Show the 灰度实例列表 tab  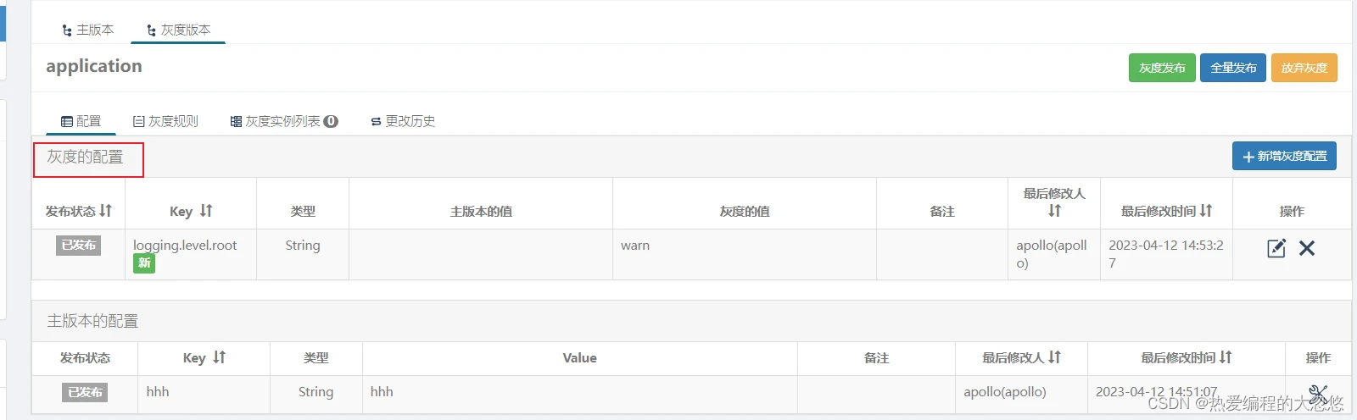coord(284,121)
